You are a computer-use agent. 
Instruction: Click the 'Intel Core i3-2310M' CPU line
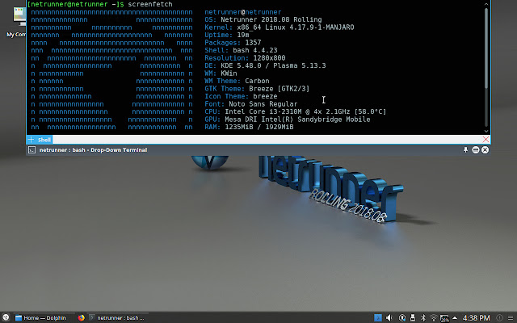(295, 111)
